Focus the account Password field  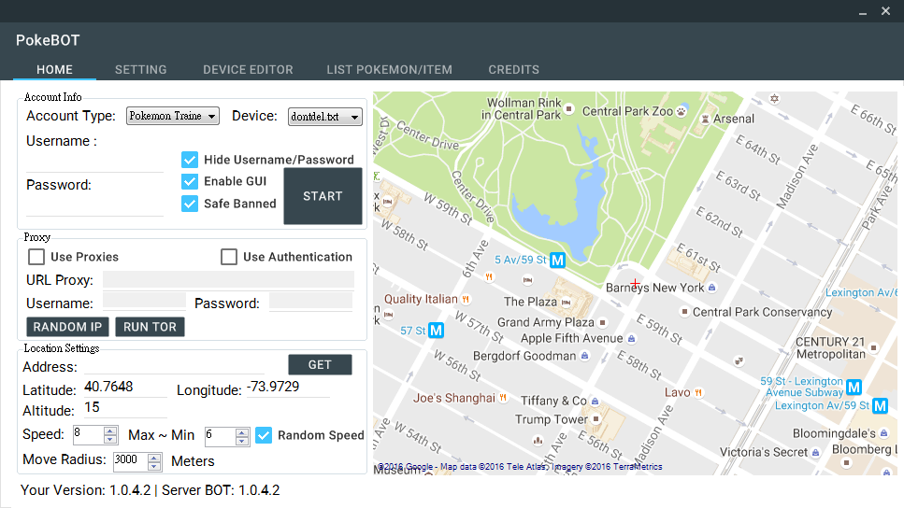[x=95, y=206]
